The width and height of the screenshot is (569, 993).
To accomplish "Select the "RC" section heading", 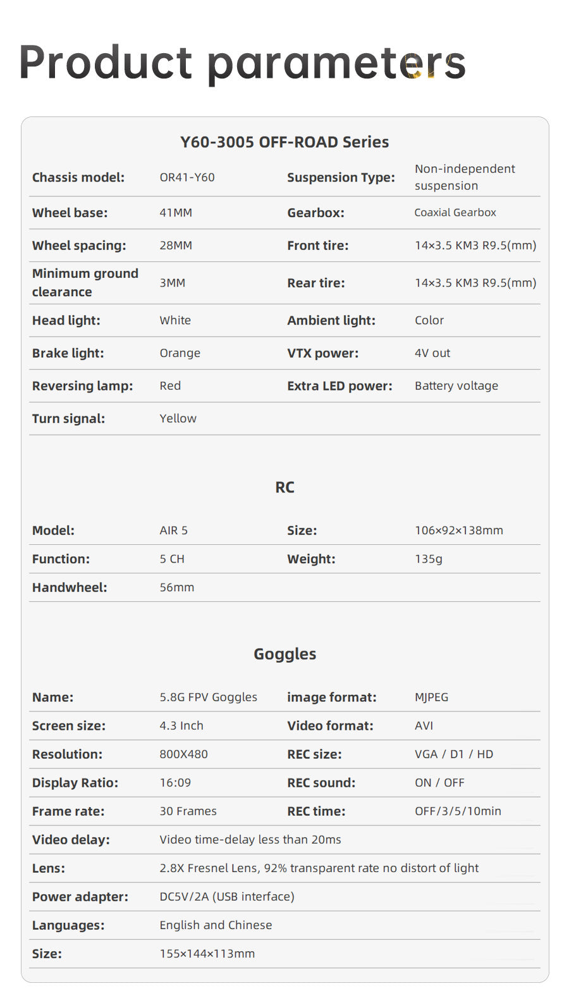I will pos(284,487).
